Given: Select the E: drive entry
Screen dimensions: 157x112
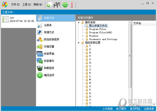Looking at the screenshot, I should click(90, 53).
